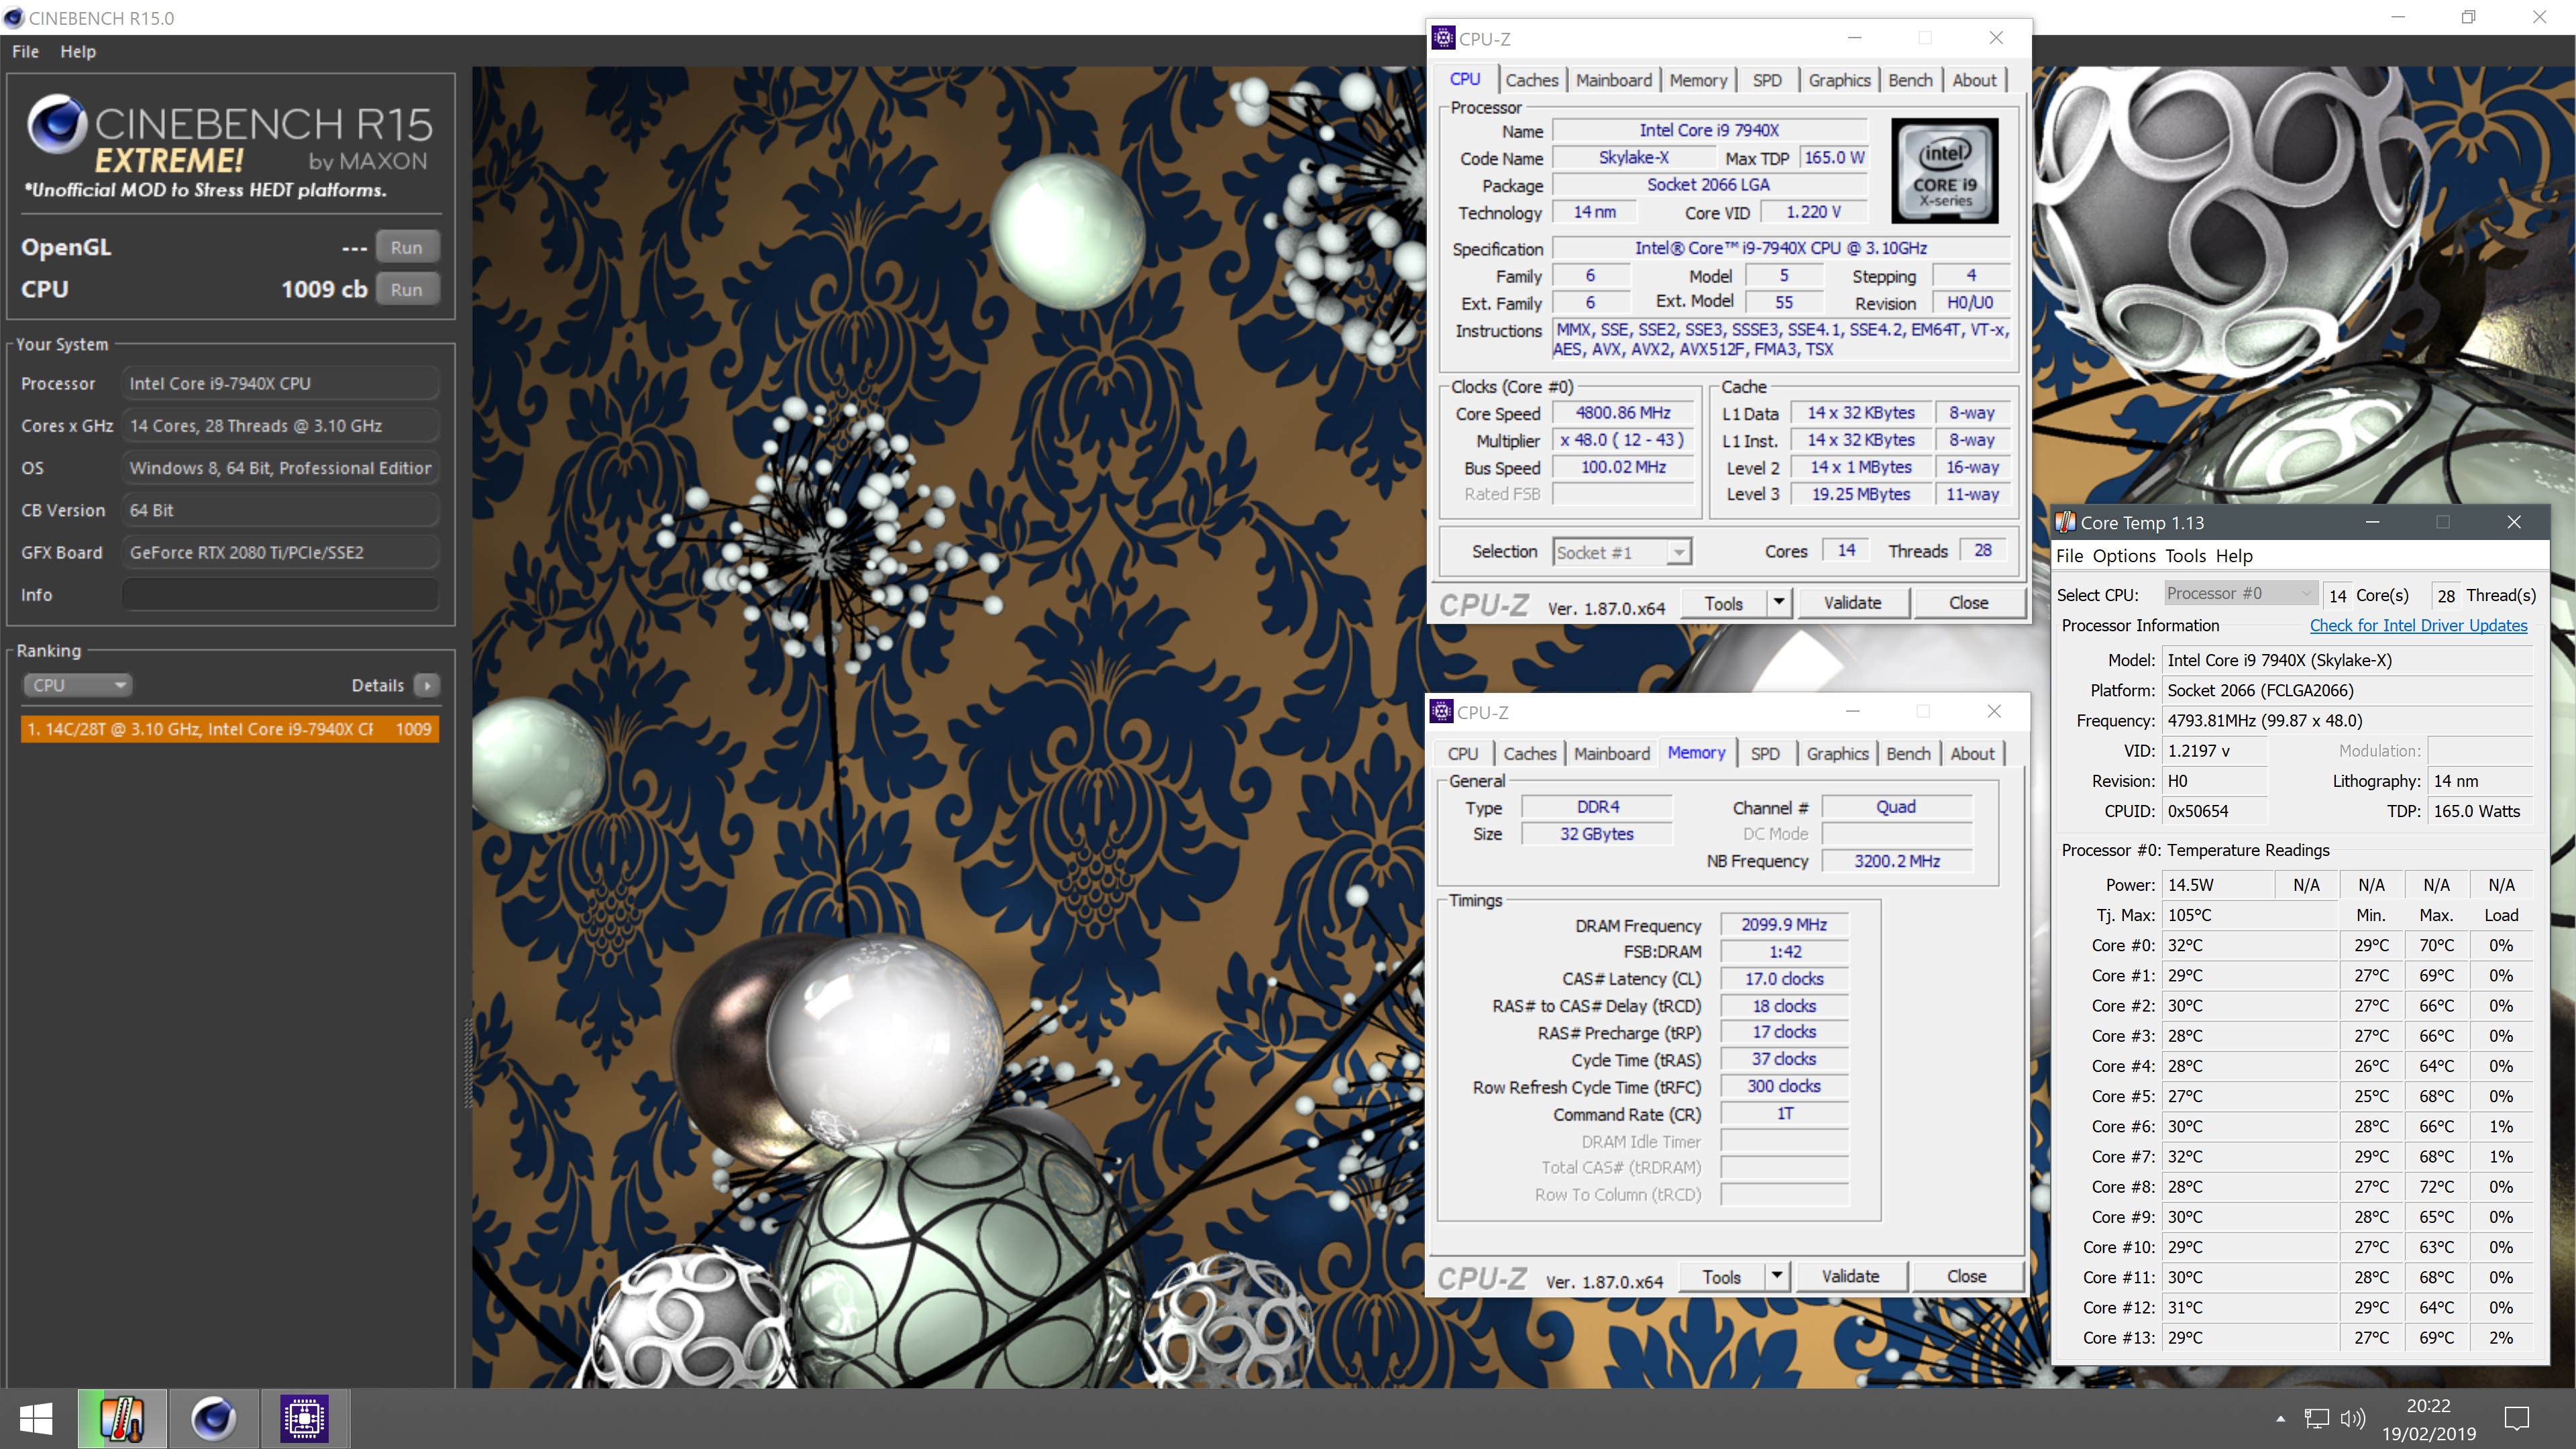
Task: Follow Check for Intel Driver Updates link
Action: pyautogui.click(x=2418, y=625)
